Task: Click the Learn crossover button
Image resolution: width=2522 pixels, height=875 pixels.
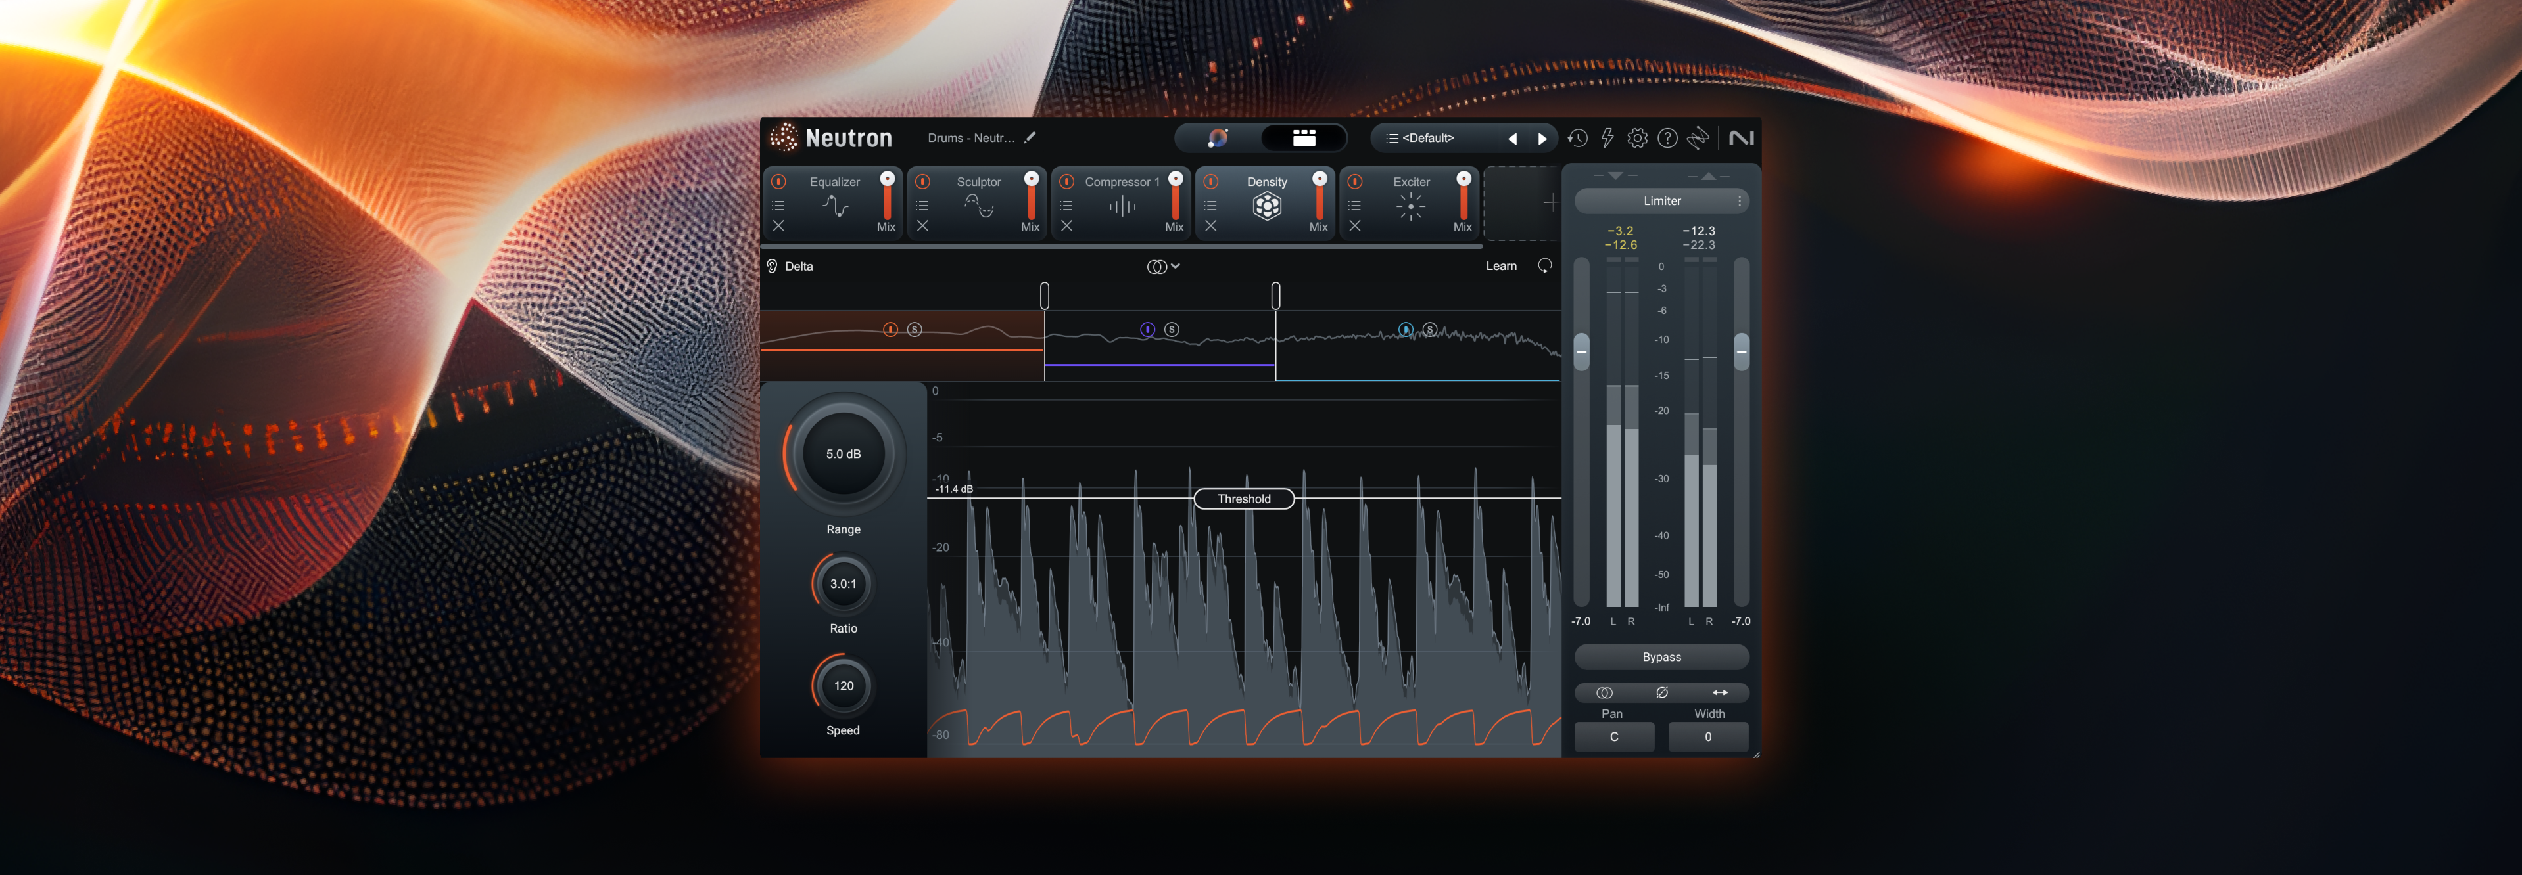Action: [1501, 266]
